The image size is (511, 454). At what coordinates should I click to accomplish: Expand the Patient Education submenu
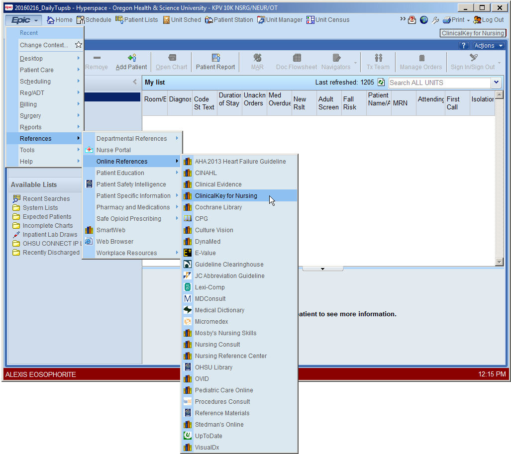tap(132, 173)
